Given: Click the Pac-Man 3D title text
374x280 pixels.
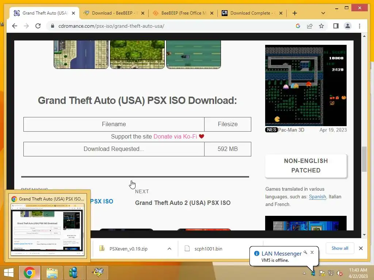Looking at the screenshot, I should [291, 130].
